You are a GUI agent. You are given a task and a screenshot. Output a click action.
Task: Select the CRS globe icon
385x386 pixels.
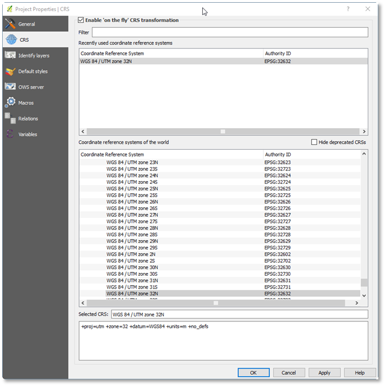tap(10, 40)
